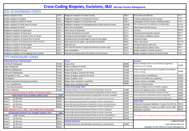Viewport: 189px width, 131px height.
Task: Click the 'RADIOGRAPHIC PROCEDURES' section header
Action: (x=18, y=61)
